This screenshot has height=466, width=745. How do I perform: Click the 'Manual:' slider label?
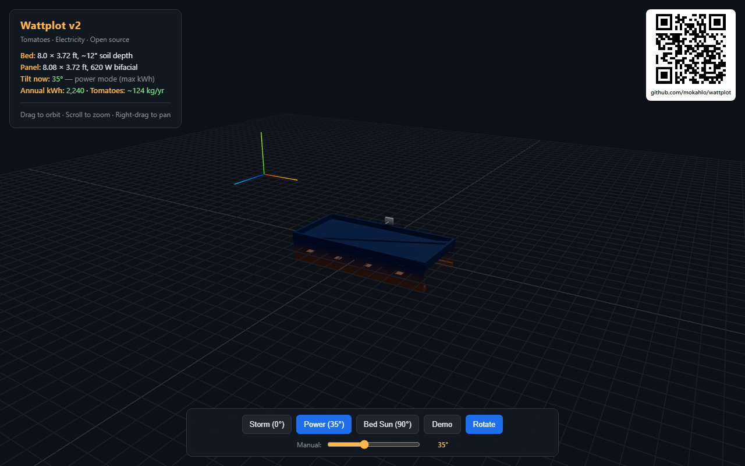click(x=309, y=445)
